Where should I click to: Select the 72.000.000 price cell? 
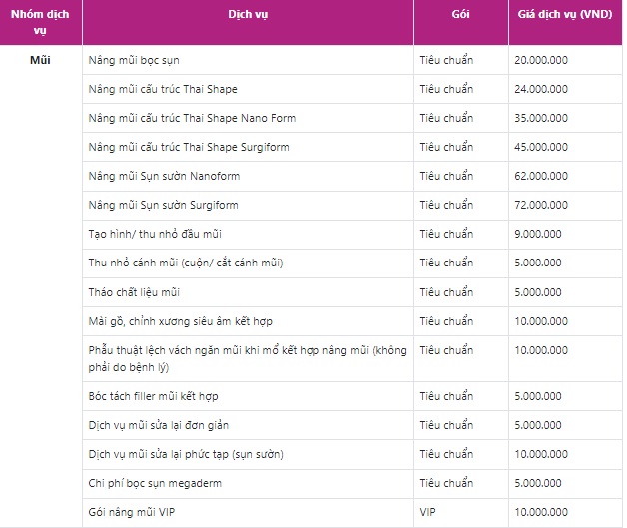(565, 205)
